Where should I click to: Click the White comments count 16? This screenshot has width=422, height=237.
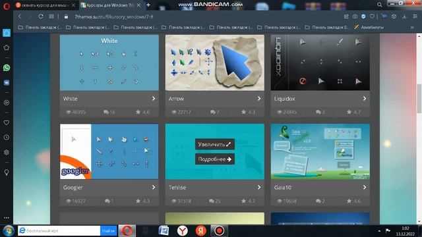[109, 112]
